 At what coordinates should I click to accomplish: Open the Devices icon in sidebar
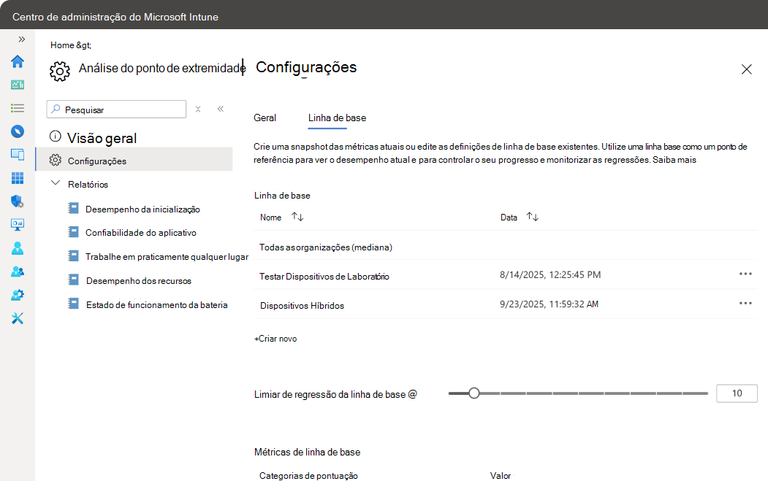[x=17, y=155]
